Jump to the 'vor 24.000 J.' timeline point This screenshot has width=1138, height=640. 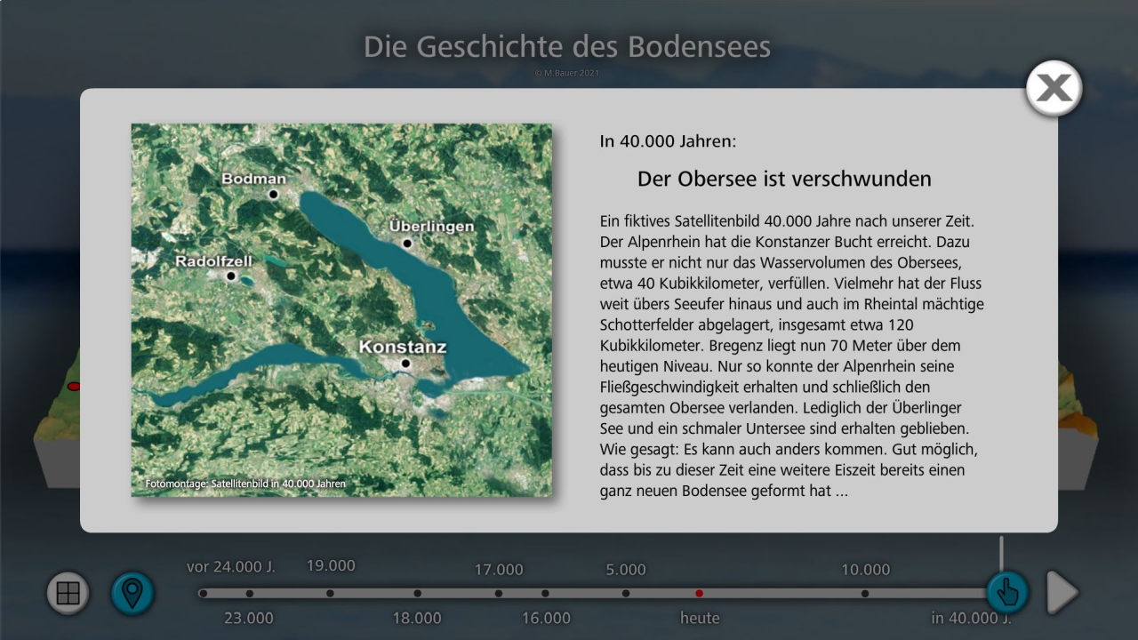204,593
